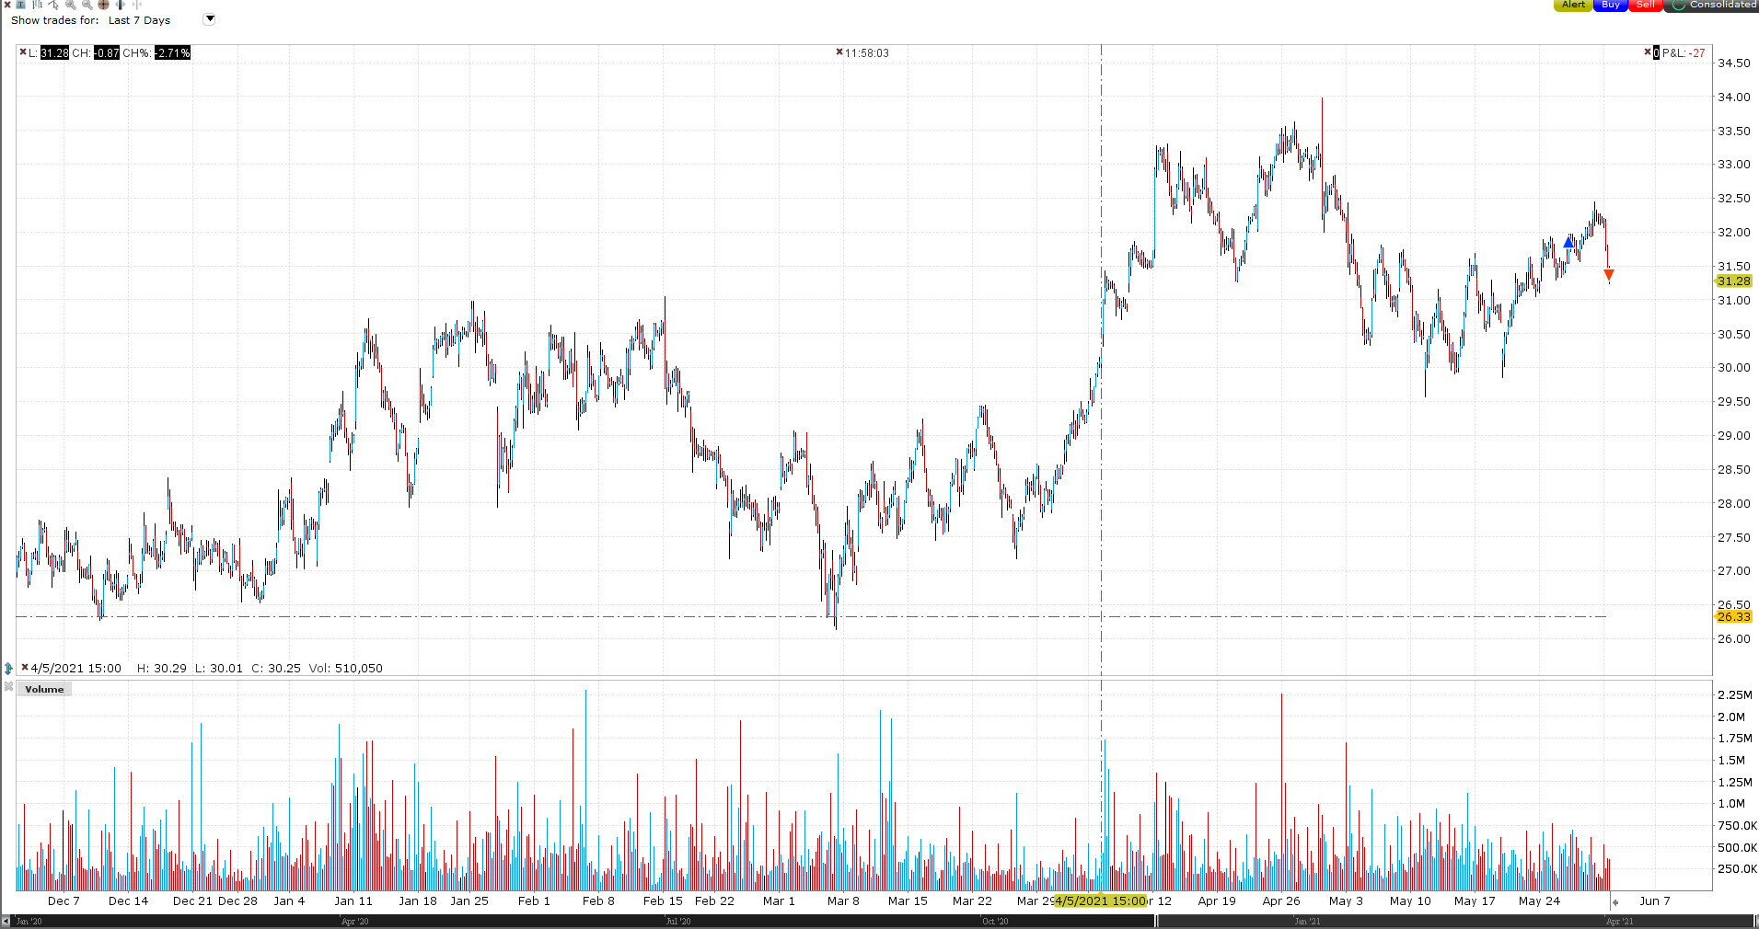Click the 1.0M volume axis label
Image resolution: width=1759 pixels, height=929 pixels.
1731,804
